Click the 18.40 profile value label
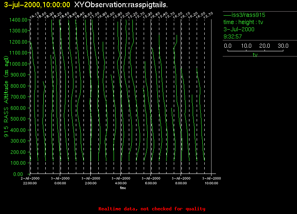The image size is (297, 214). pyautogui.click(x=80, y=15)
